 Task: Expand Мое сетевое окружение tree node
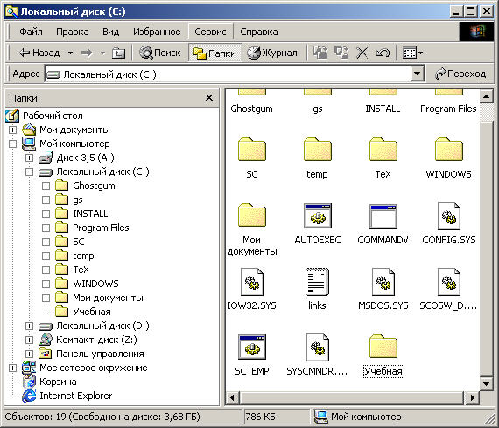coord(12,368)
